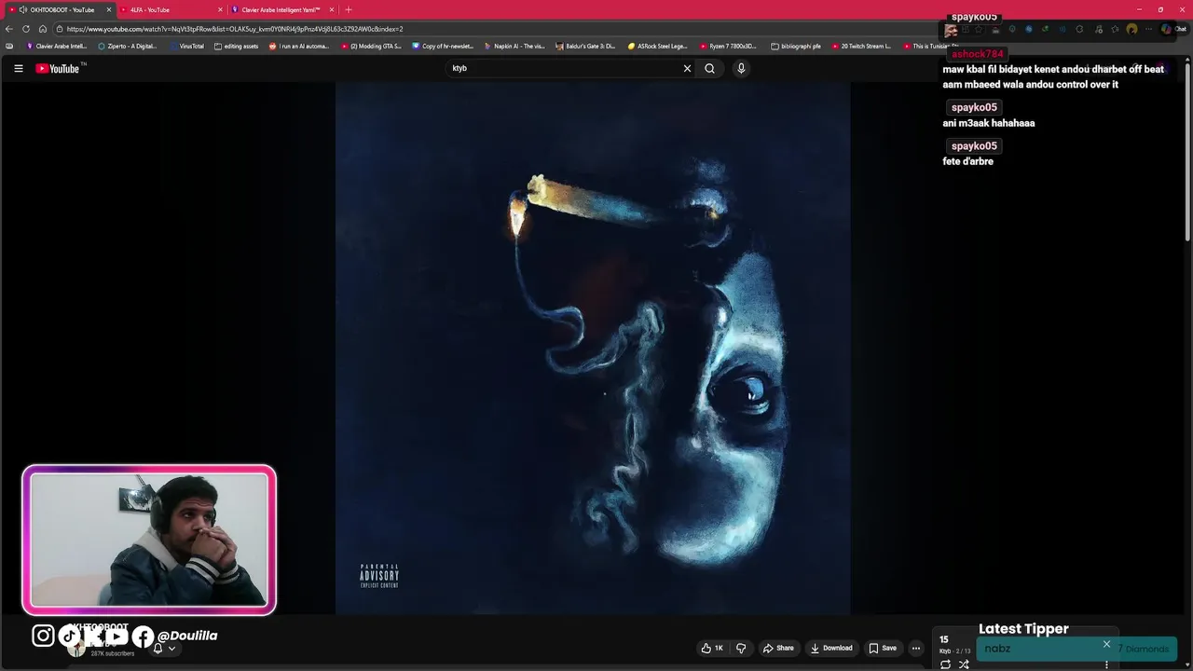Open a new browser tab
The height and width of the screenshot is (671, 1193).
coord(349,9)
